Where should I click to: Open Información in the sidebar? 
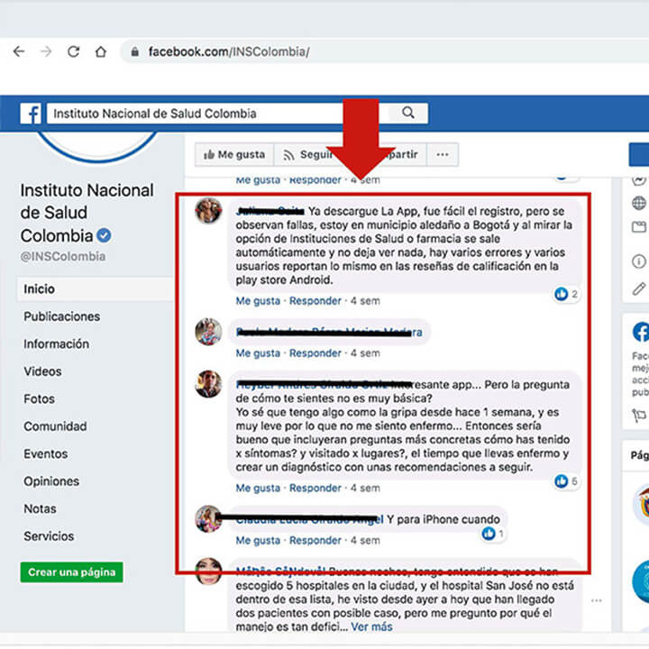[x=56, y=344]
